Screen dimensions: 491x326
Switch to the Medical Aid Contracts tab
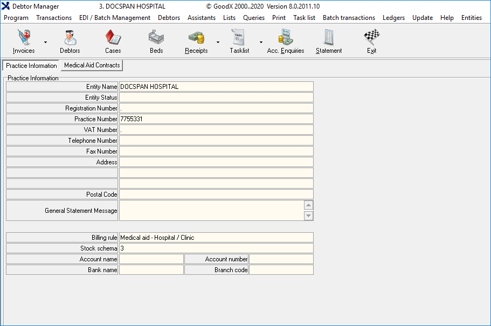[92, 65]
